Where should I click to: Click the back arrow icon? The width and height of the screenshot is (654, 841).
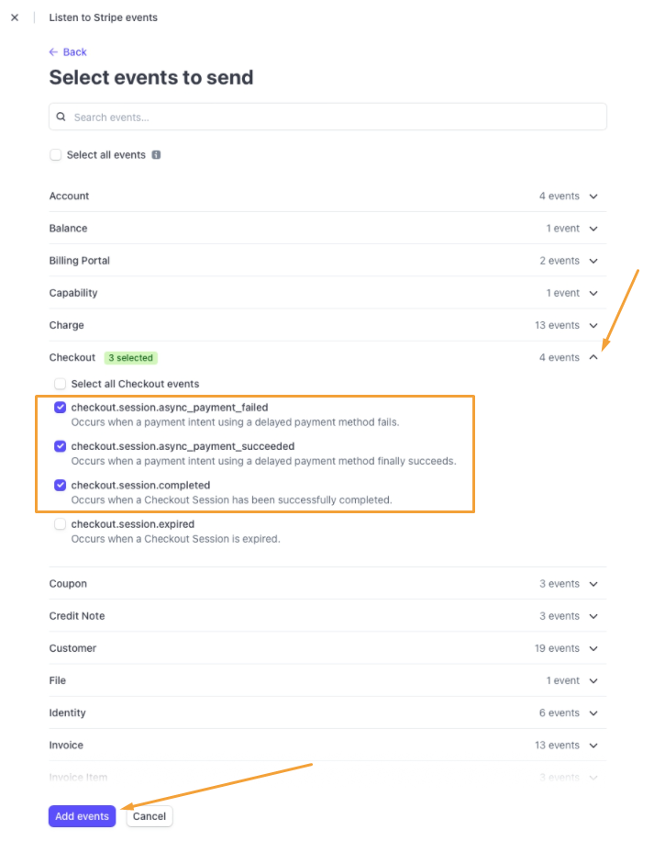pos(53,52)
